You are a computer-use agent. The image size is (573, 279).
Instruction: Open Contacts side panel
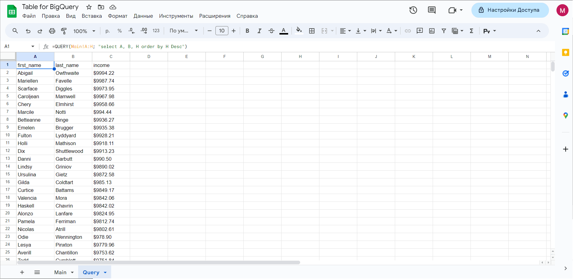click(565, 95)
